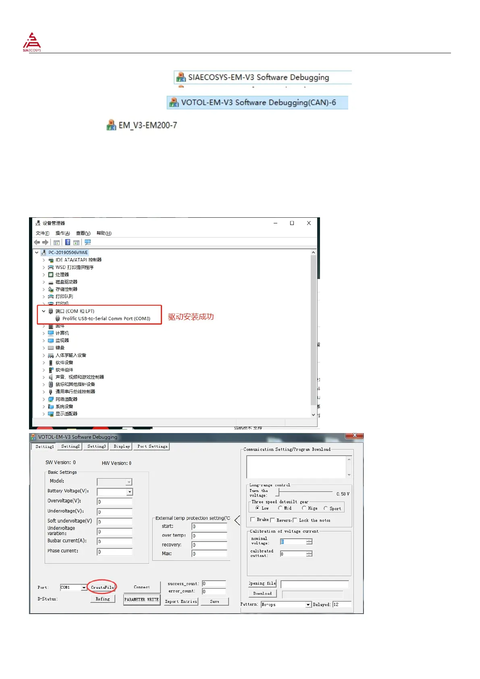Click the PC-20190506VIWE computer icon

tap(44, 252)
